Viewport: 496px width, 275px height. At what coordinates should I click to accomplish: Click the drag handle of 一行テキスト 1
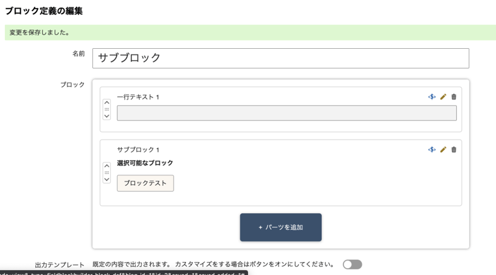click(x=107, y=109)
